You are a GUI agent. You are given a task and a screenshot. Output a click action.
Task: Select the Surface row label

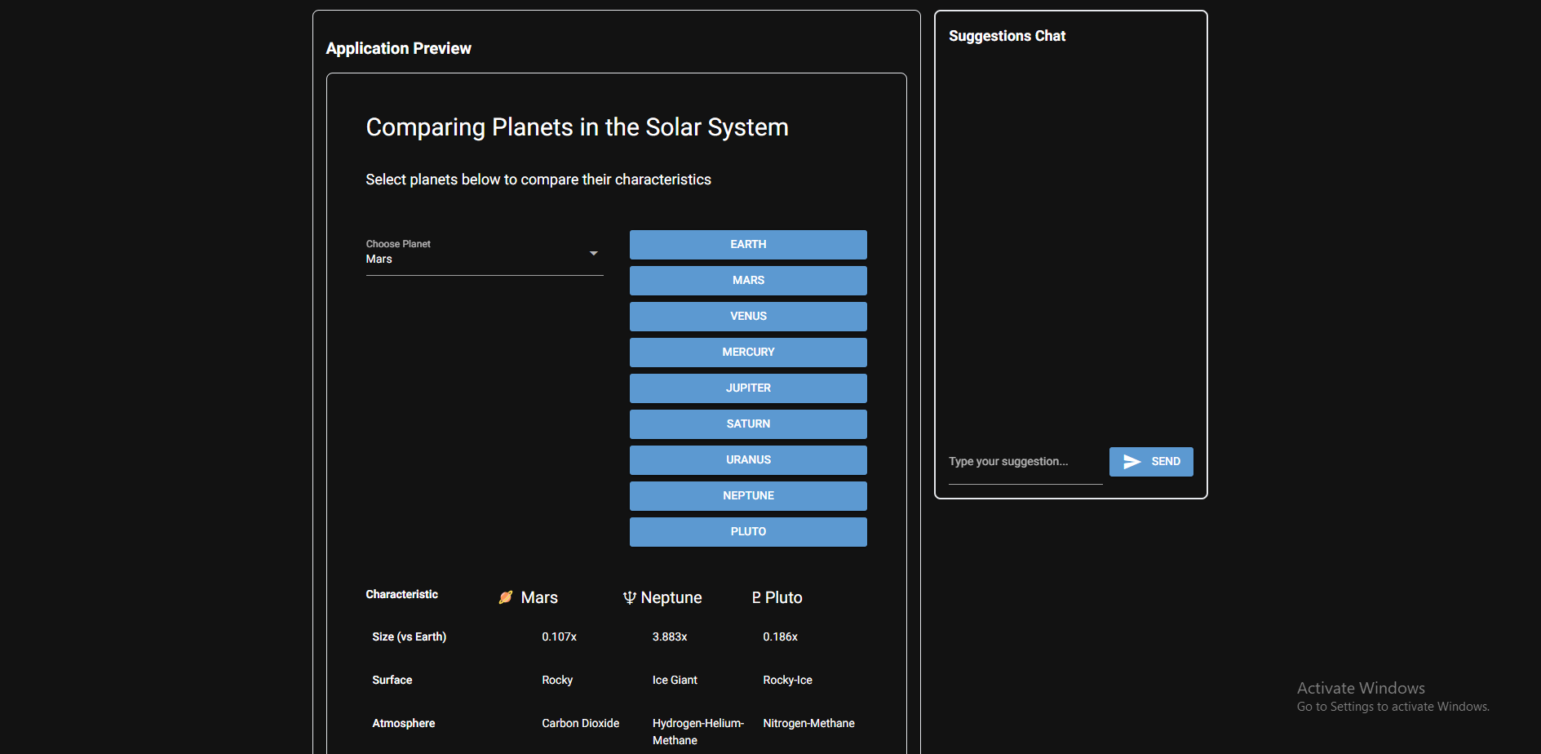pyautogui.click(x=392, y=681)
